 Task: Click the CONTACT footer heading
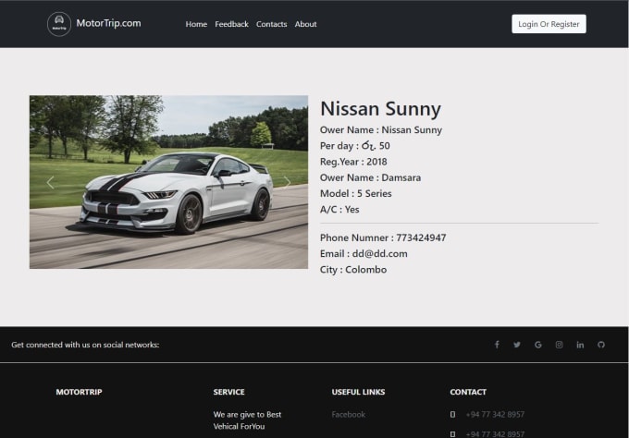pyautogui.click(x=468, y=392)
